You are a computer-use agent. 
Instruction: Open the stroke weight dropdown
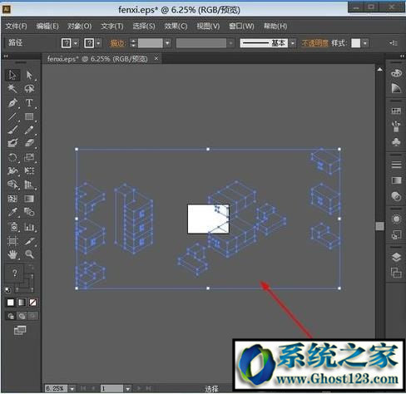coord(167,43)
